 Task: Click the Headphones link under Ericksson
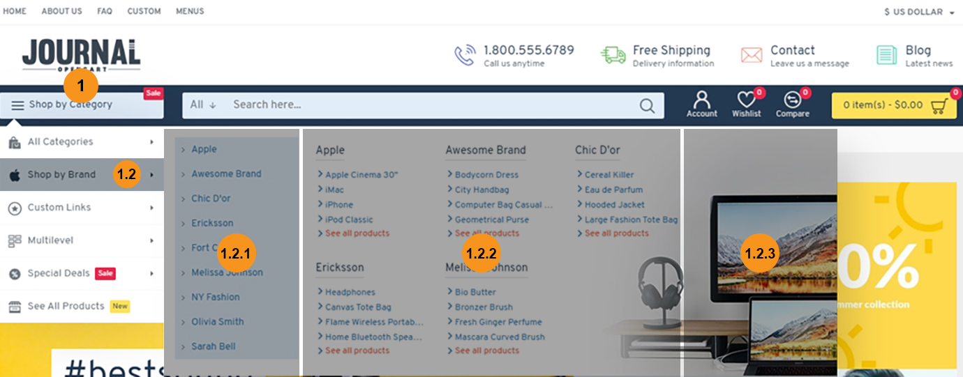[350, 292]
